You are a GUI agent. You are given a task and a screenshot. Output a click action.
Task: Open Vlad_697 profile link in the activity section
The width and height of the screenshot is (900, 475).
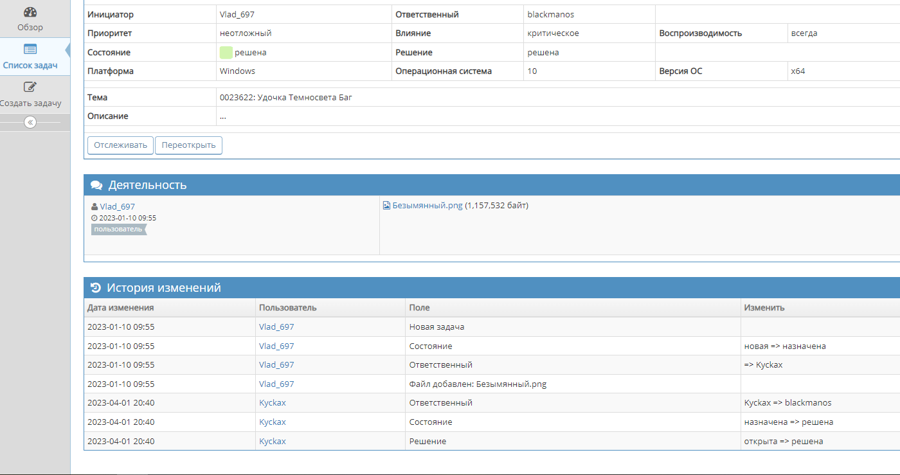(118, 207)
